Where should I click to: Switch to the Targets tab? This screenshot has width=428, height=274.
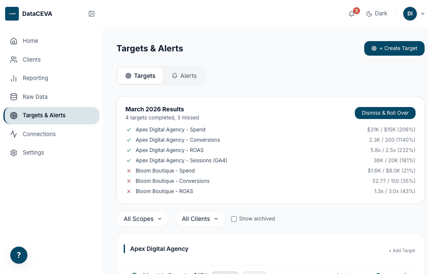tap(140, 76)
